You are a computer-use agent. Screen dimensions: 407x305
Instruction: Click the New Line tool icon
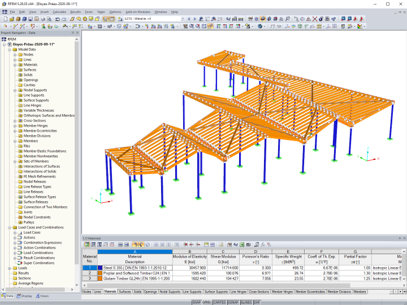tap(15, 26)
